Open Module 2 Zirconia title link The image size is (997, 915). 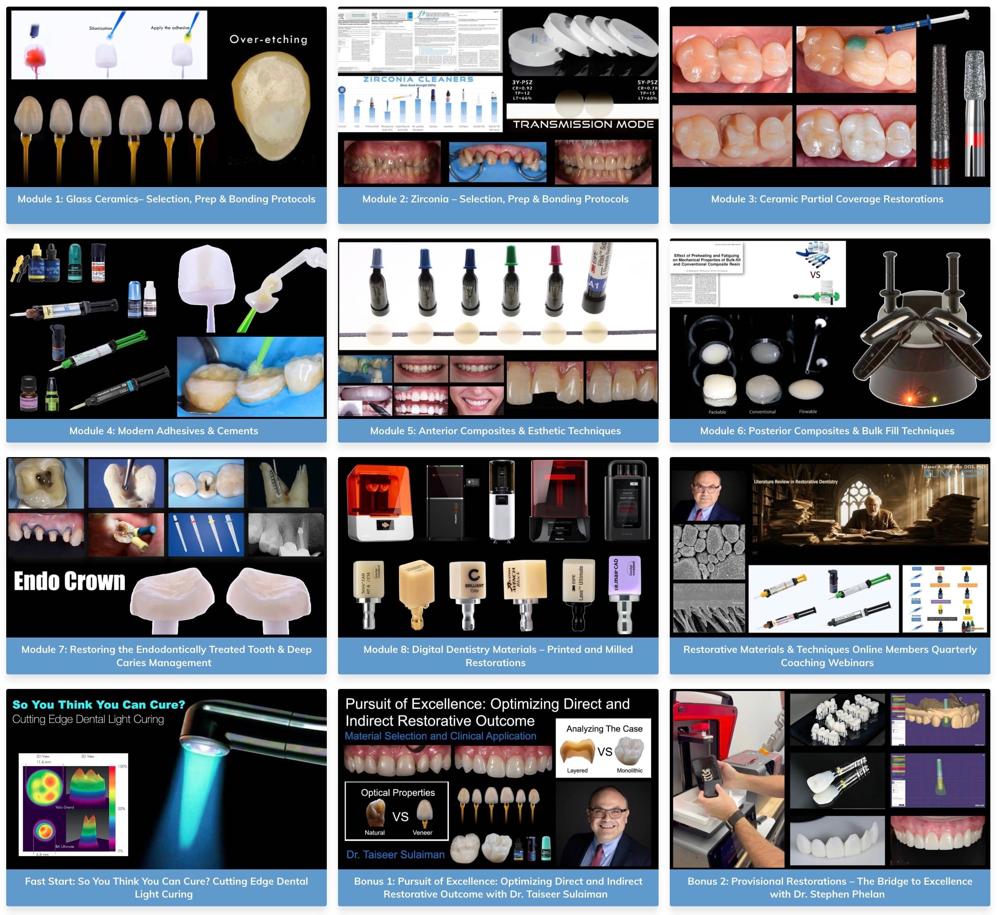pyautogui.click(x=496, y=199)
